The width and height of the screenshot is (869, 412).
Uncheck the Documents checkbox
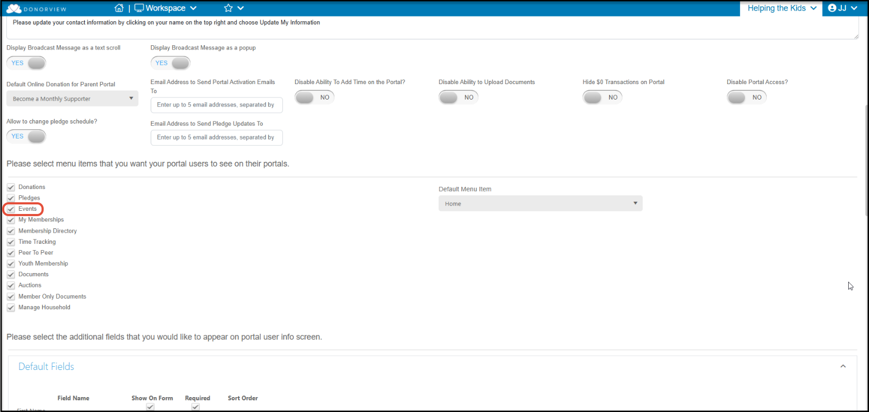point(11,275)
